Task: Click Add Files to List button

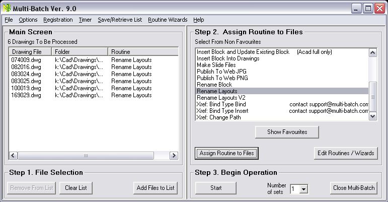Action: coord(156,188)
